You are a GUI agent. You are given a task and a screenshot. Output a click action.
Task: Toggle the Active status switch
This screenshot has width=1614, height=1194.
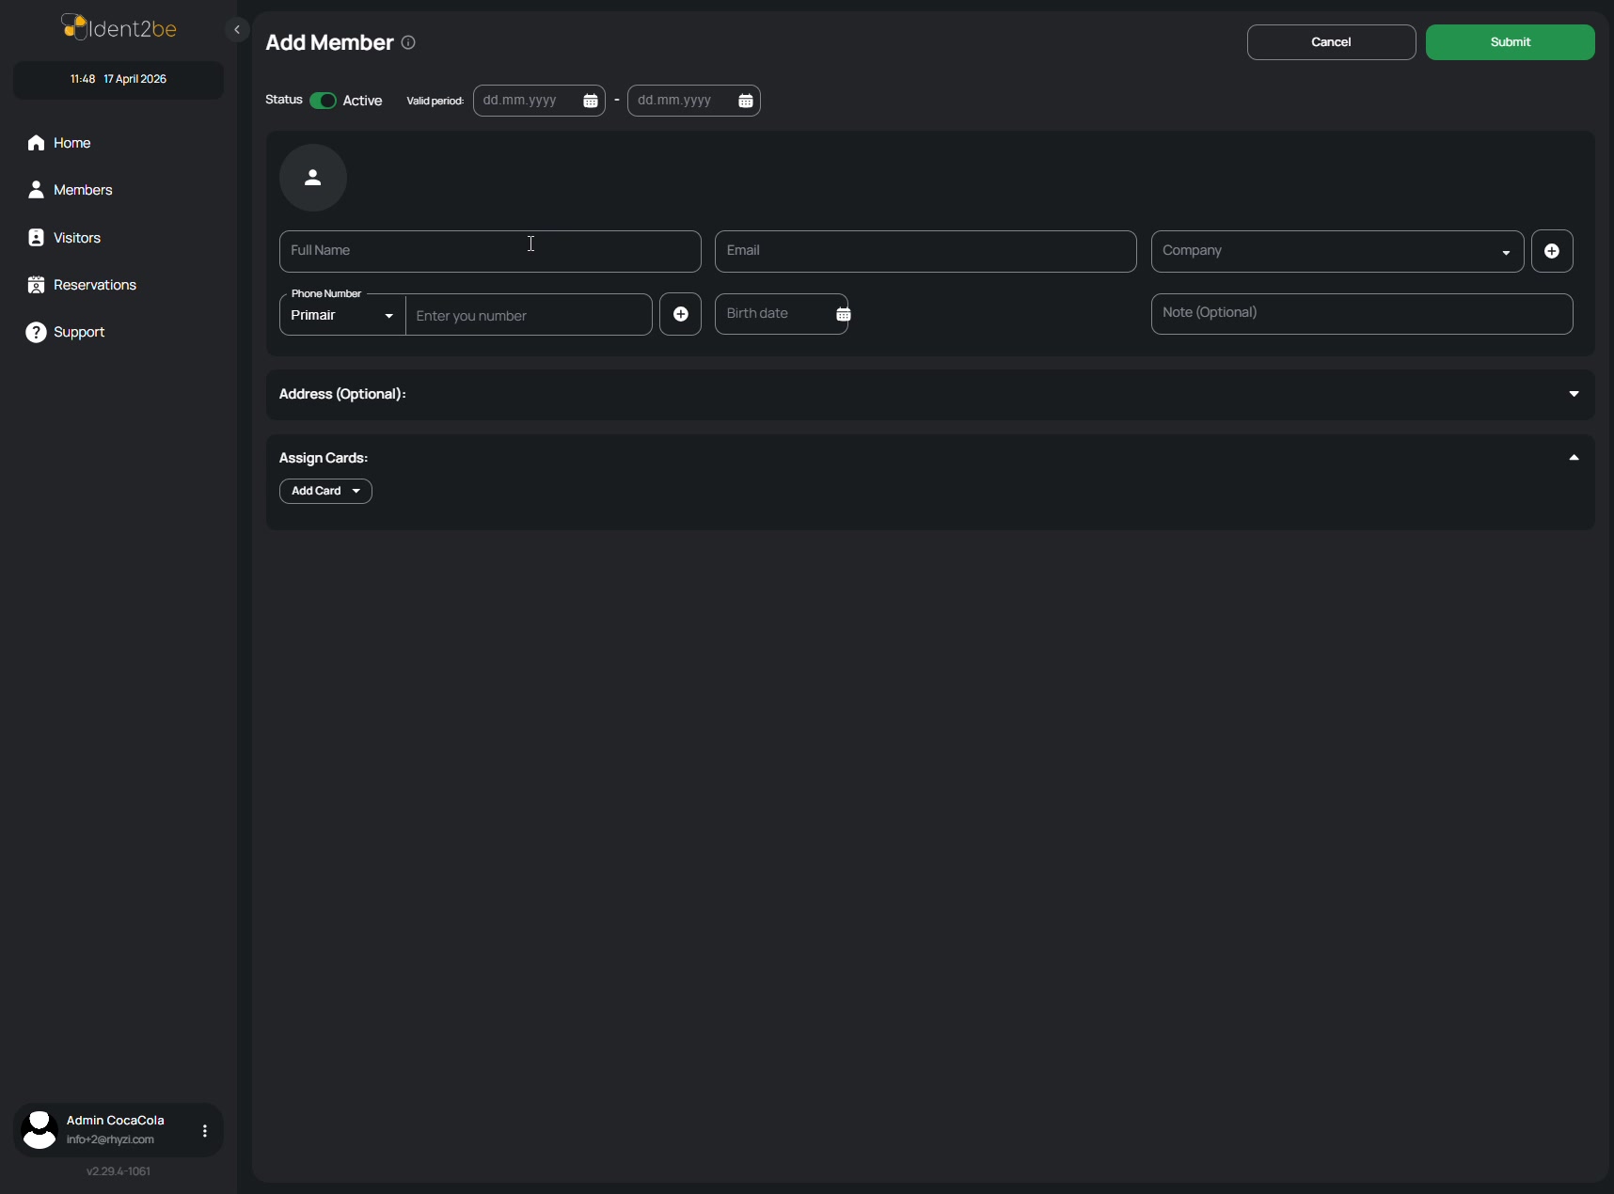click(x=323, y=101)
